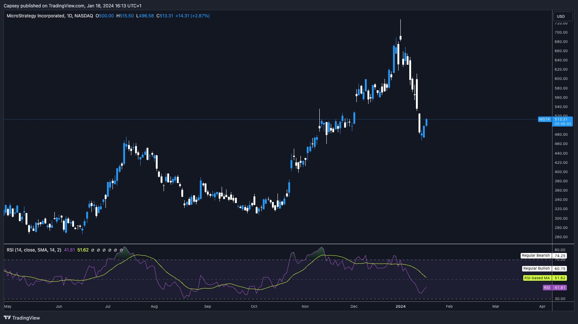Select the RSI indicator legend title

pyautogui.click(x=34, y=250)
